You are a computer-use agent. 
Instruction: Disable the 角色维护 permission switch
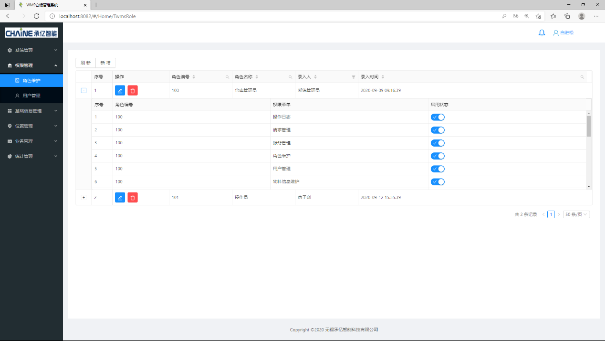click(x=438, y=156)
